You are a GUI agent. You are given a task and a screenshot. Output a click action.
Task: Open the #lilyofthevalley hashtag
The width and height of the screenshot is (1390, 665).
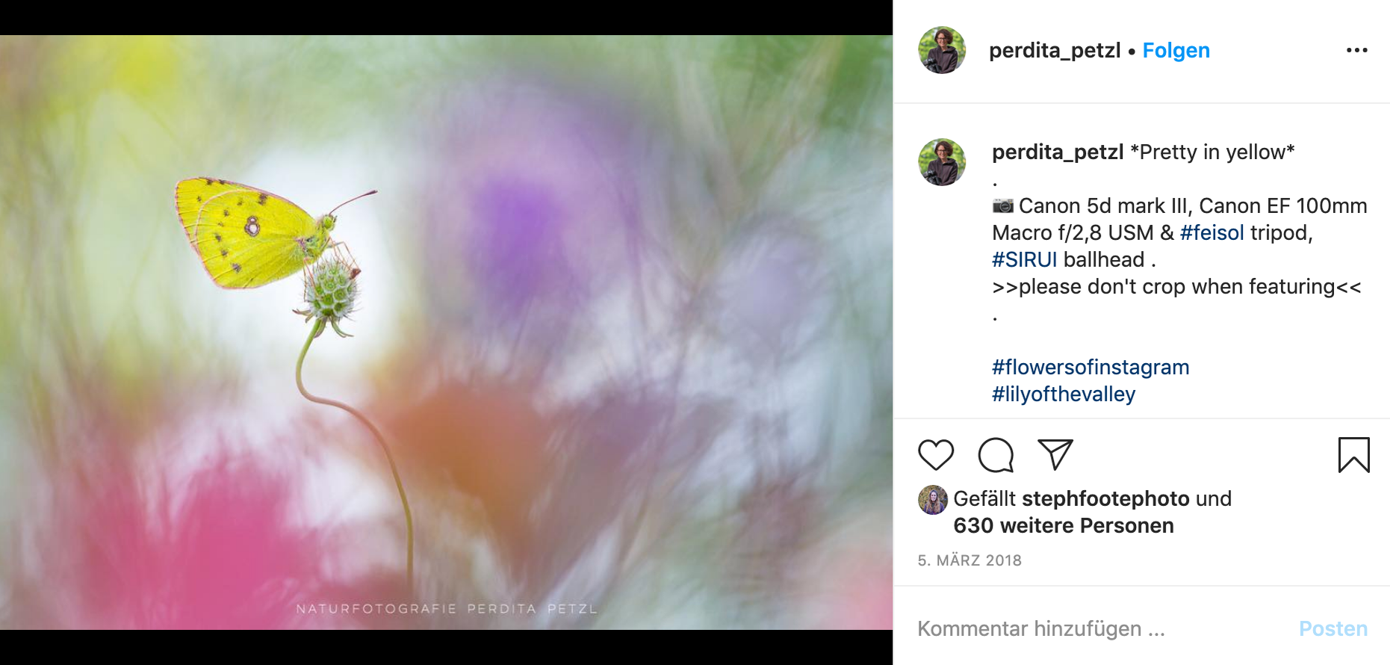[x=1064, y=394]
